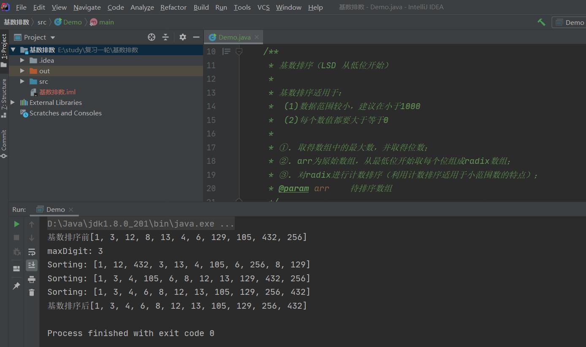The image size is (586, 347).
Task: Click the src breadcrumb in navigation bar
Action: pyautogui.click(x=42, y=22)
